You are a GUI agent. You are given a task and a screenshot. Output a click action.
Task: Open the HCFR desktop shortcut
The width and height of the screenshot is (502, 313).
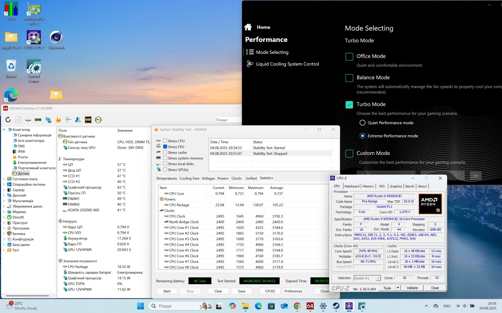(x=11, y=11)
